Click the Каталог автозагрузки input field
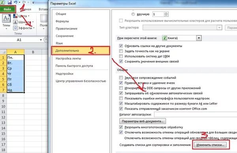Screen dimensions: 237x153 coord(196,114)
